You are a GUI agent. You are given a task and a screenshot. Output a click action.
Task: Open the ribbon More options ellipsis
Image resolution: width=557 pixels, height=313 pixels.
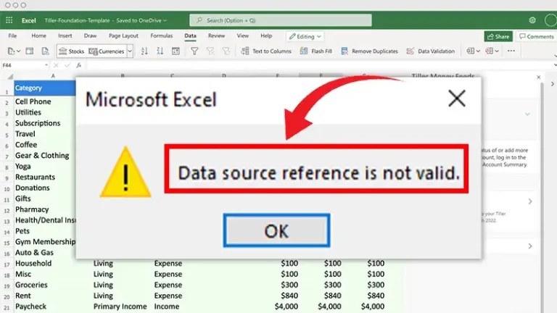click(511, 51)
